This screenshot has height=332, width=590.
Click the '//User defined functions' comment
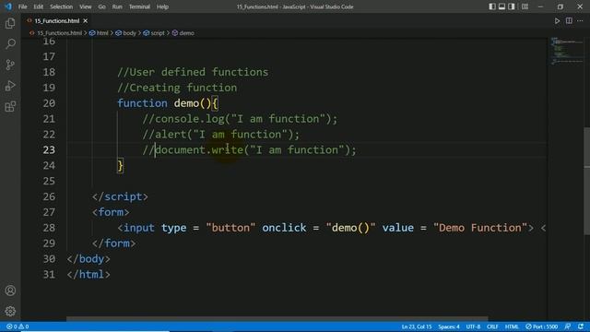(193, 72)
